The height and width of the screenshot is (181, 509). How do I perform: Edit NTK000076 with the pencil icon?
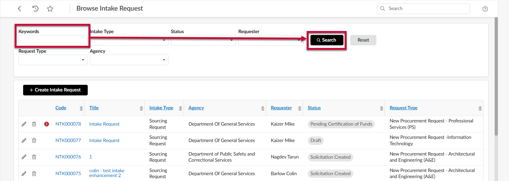[x=24, y=157]
